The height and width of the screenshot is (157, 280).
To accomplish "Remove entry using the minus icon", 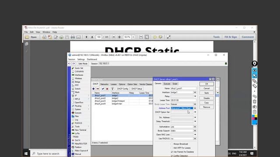I will coord(98,89).
